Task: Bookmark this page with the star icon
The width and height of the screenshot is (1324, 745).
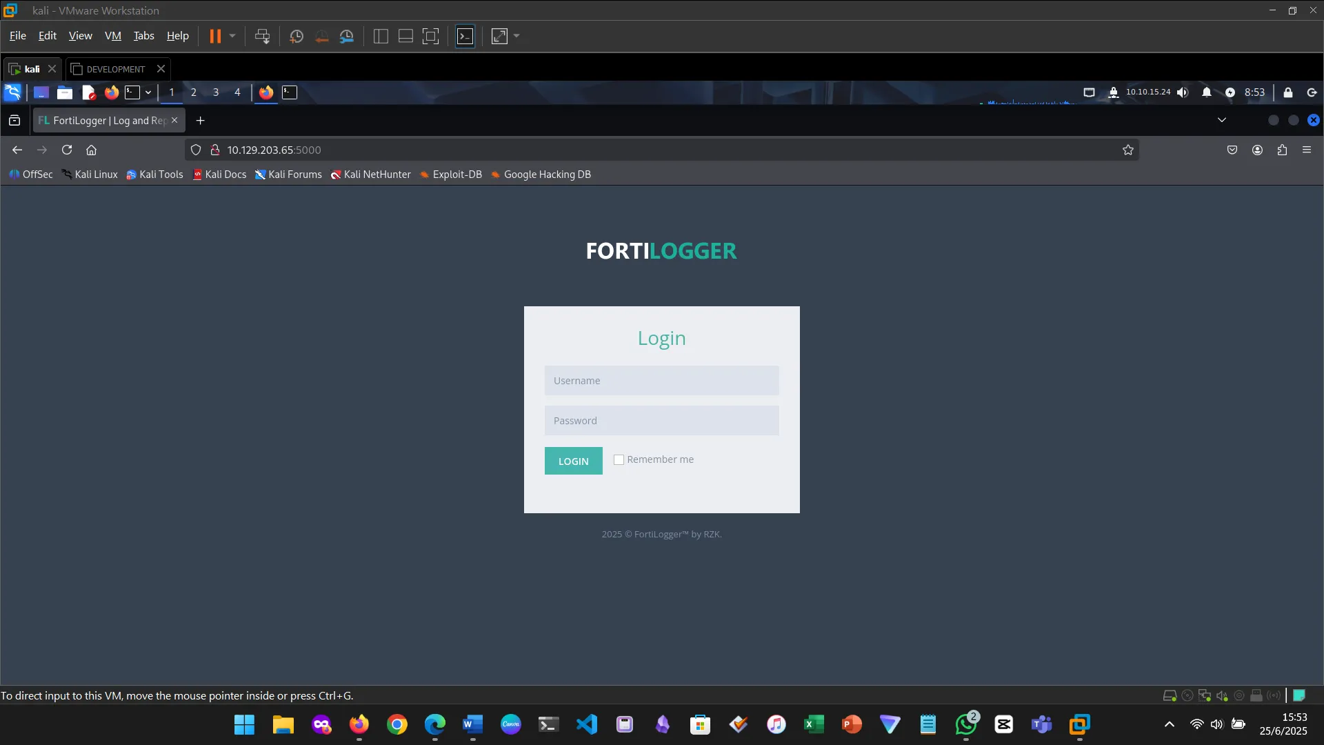Action: coord(1127,150)
